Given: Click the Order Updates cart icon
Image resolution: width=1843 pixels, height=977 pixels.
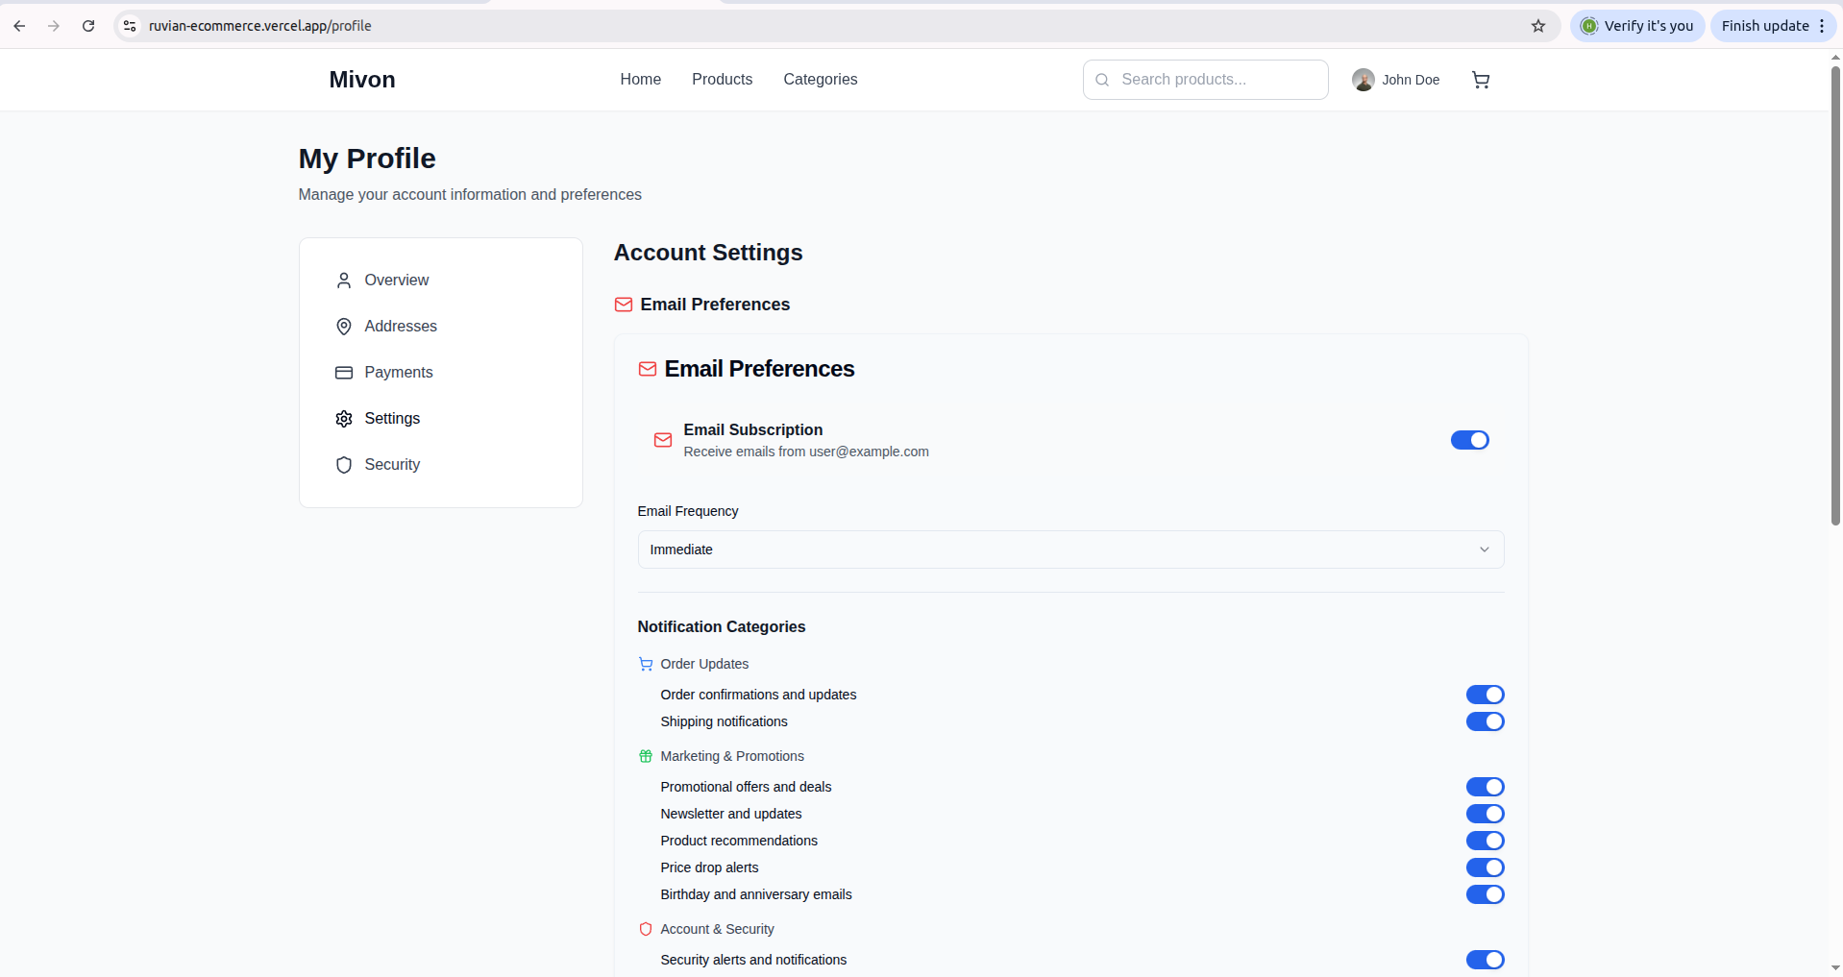Looking at the screenshot, I should 646,664.
